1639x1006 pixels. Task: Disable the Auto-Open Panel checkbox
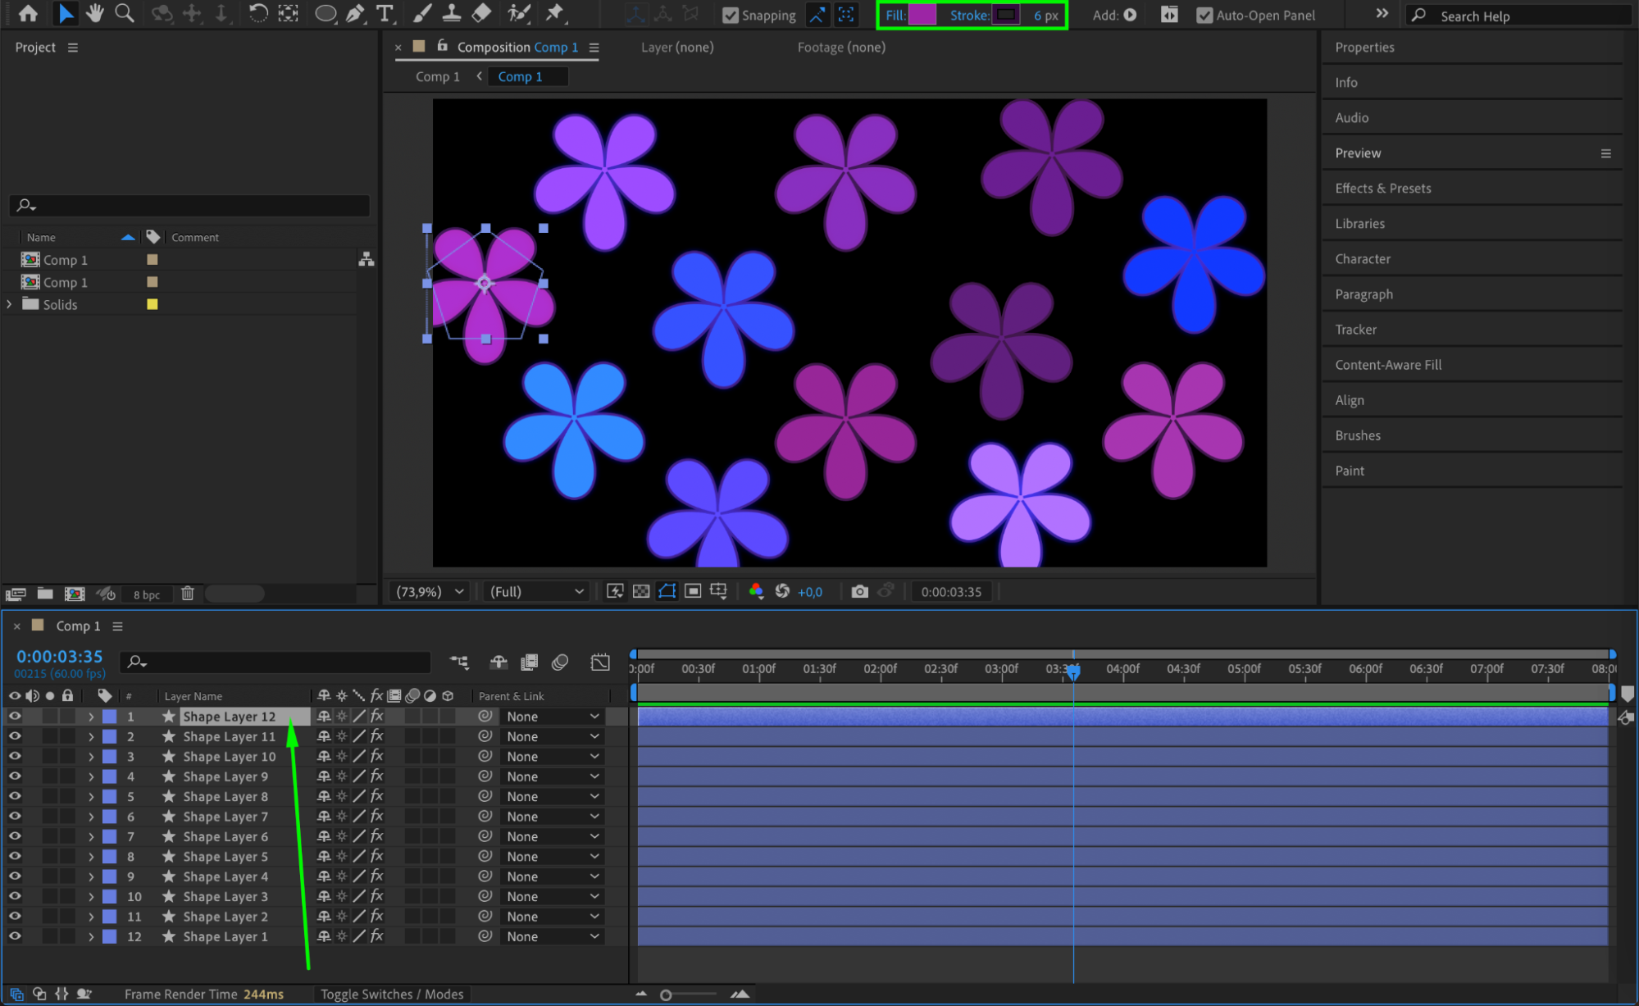1204,16
